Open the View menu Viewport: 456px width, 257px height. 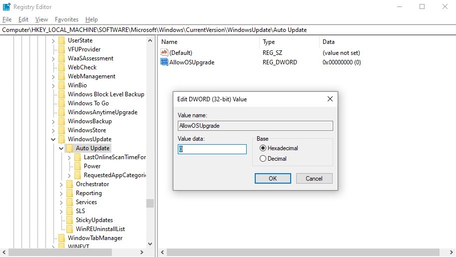pyautogui.click(x=41, y=19)
